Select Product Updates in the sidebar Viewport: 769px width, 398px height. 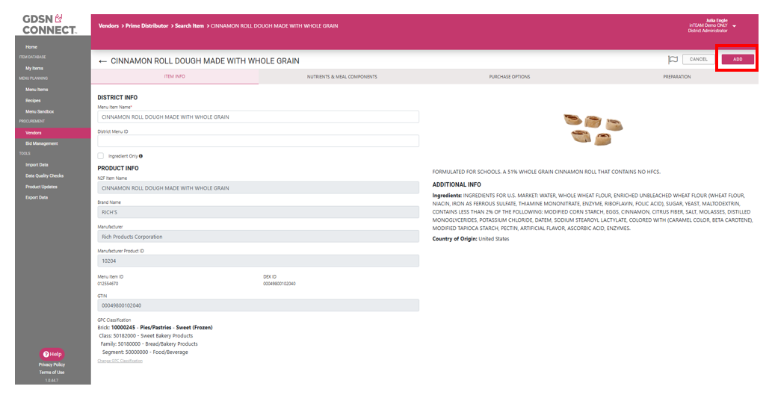point(41,187)
